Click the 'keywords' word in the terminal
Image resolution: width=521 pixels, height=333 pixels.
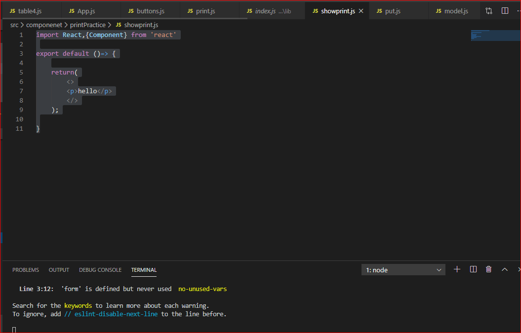[x=78, y=305]
